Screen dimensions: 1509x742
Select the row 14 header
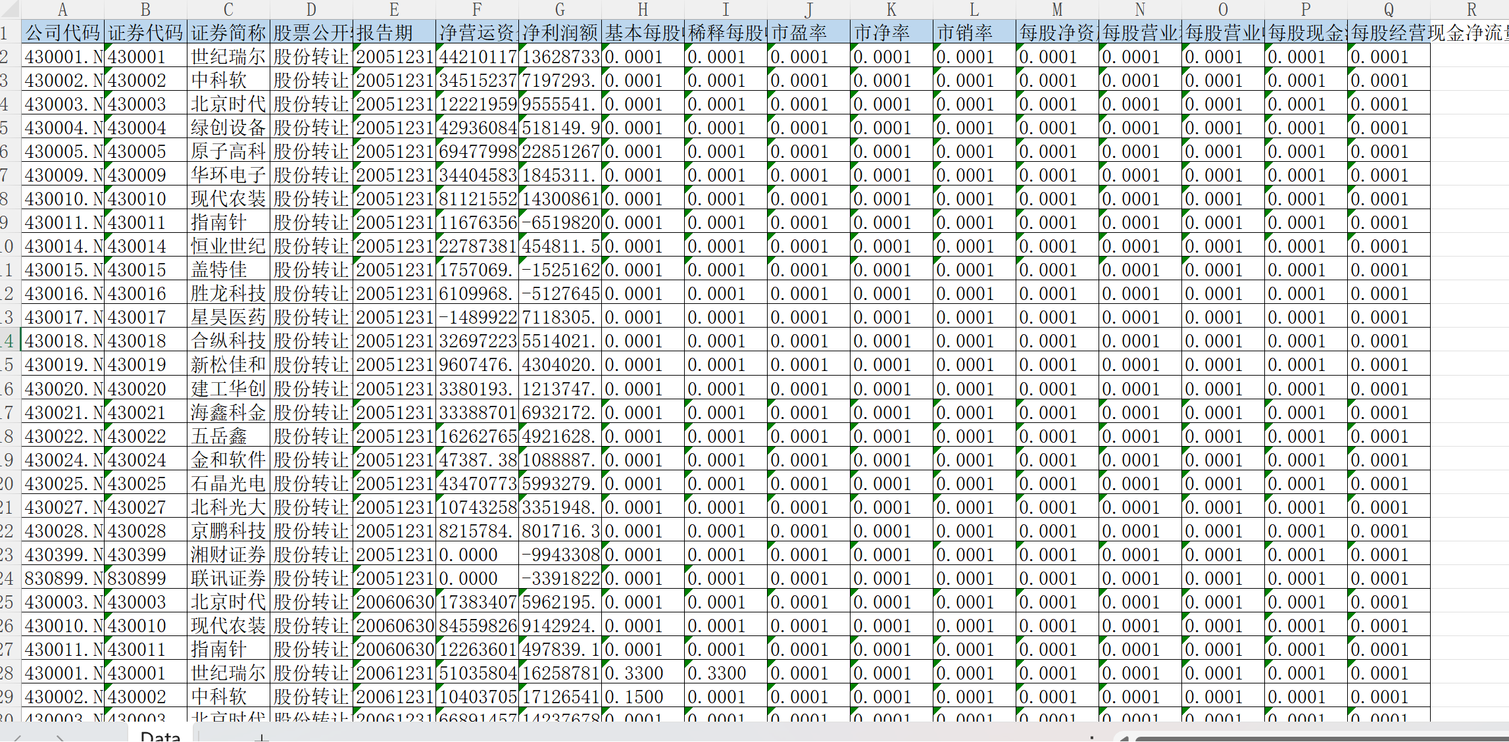9,341
